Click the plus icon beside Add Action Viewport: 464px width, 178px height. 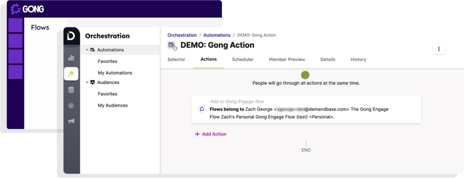point(198,134)
